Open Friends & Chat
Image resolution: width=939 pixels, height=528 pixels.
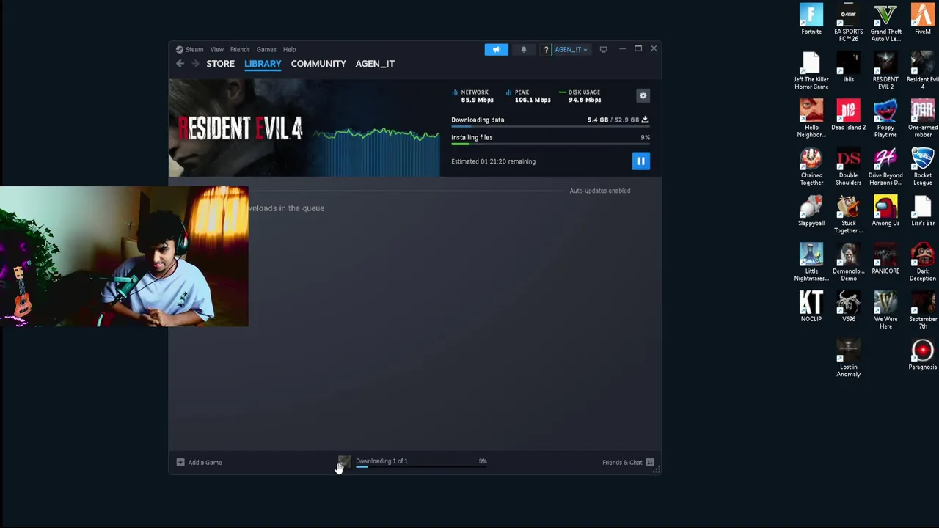pyautogui.click(x=622, y=463)
